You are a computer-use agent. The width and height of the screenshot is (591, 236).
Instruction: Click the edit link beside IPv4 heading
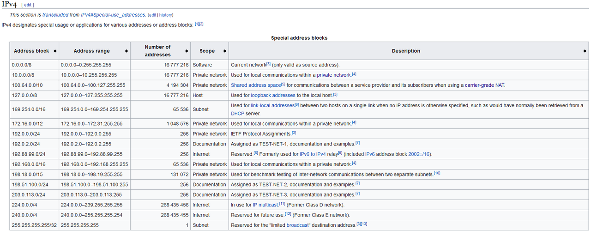[x=28, y=5]
